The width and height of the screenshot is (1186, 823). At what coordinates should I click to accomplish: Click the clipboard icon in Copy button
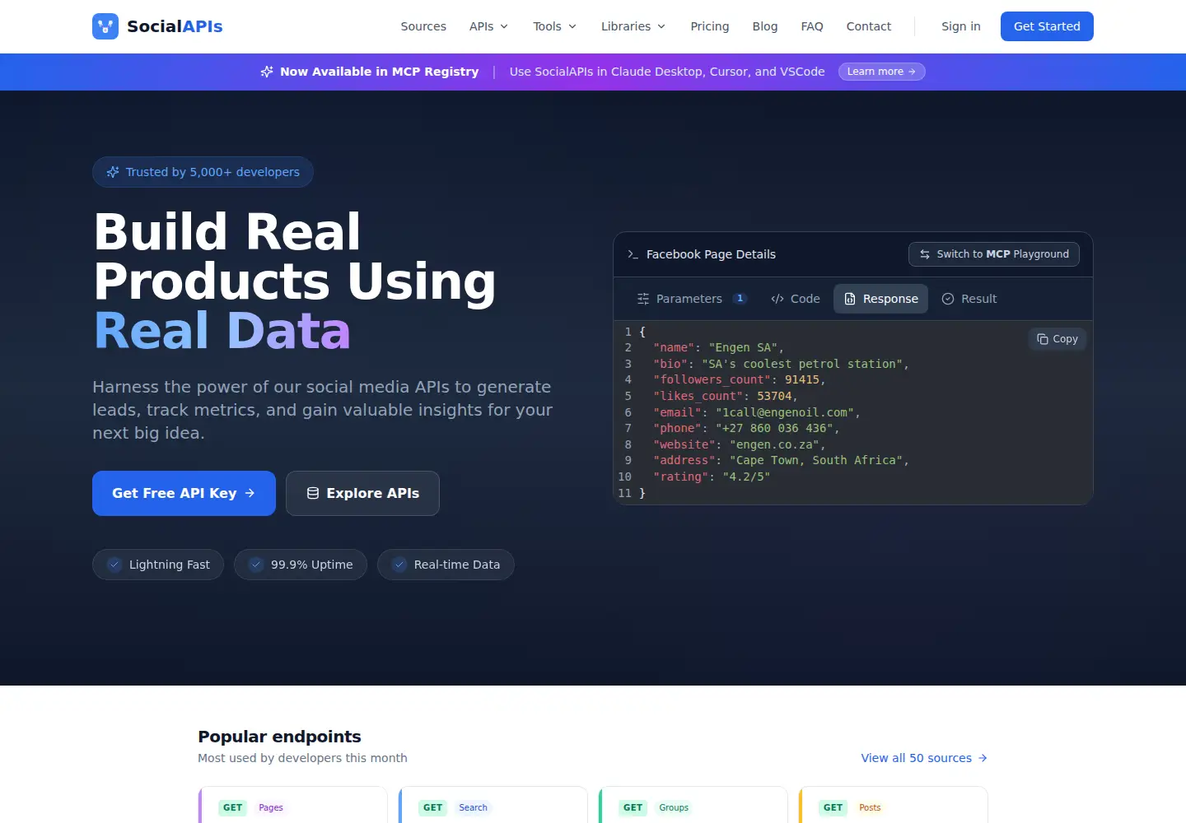tap(1043, 339)
